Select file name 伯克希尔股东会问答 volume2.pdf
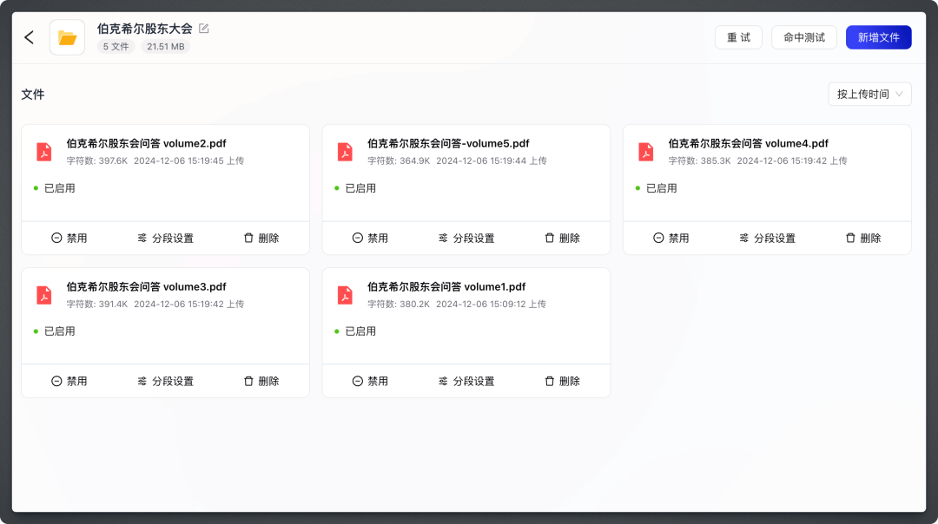The height and width of the screenshot is (524, 938). [x=147, y=143]
